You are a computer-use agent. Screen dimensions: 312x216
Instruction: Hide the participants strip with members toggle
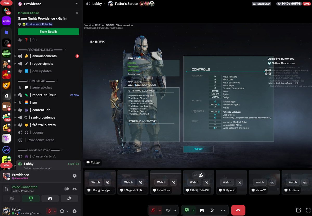click(x=198, y=175)
